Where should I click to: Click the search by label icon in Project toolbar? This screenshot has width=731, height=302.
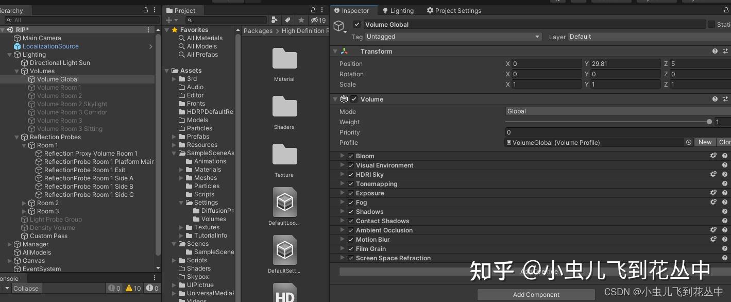click(x=287, y=20)
